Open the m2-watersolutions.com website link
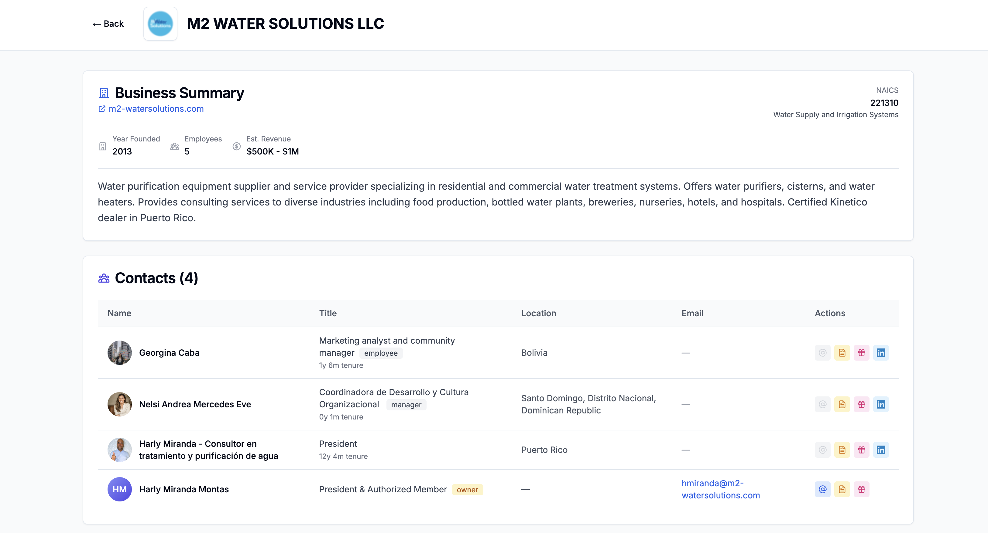This screenshot has height=533, width=988. (x=156, y=109)
